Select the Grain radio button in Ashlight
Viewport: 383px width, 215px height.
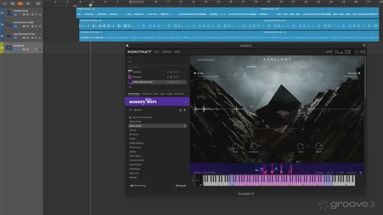(x=195, y=73)
